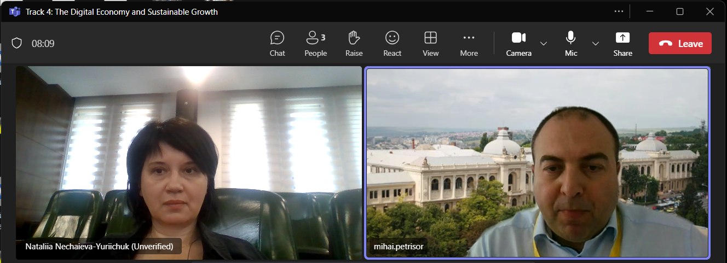The image size is (727, 263).
Task: Expand the Mic options dropdown arrow
Action: (596, 44)
